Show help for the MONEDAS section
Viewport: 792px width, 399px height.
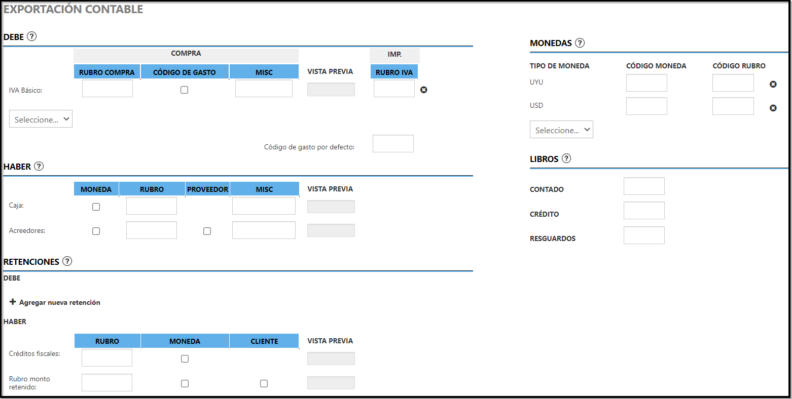(580, 43)
